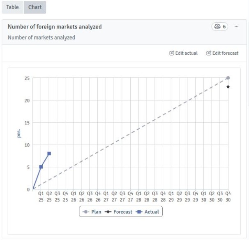Click the gray Plan endpoint circle
This screenshot has height=240, width=249.
[x=228, y=78]
